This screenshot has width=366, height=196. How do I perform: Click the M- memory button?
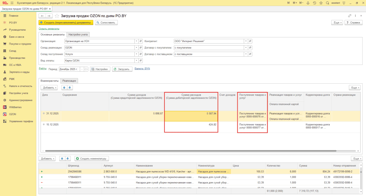pos(301,3)
